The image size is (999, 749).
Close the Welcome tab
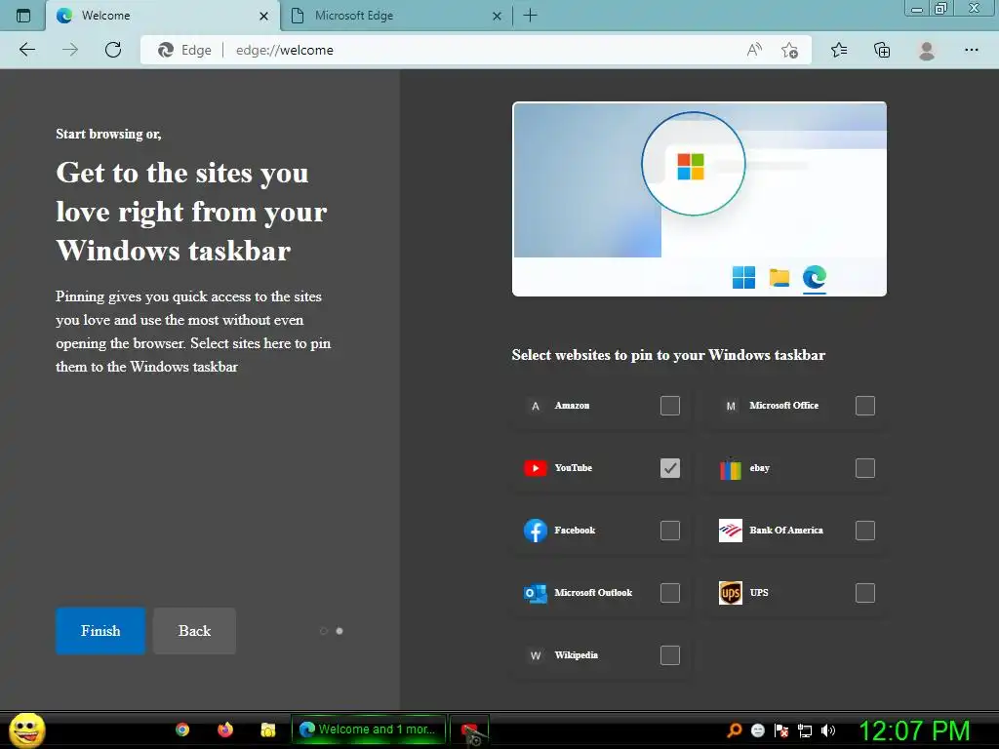click(263, 16)
